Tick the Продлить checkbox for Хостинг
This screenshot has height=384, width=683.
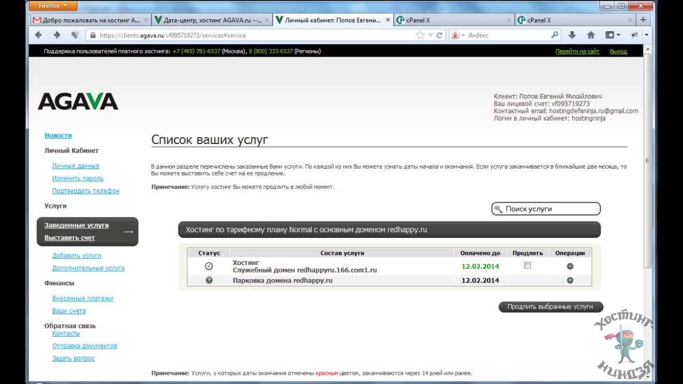tap(528, 265)
